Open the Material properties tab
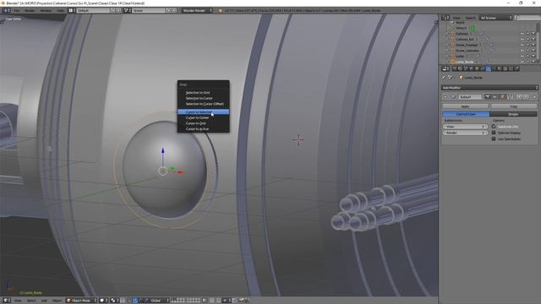 pos(500,68)
